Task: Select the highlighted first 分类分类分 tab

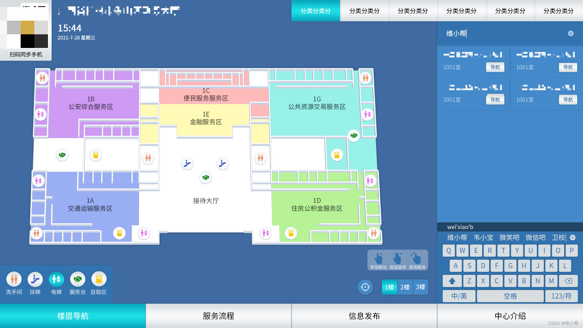Action: 316,11
